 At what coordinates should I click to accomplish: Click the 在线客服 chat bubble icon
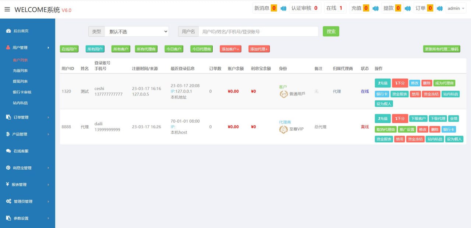tap(8, 151)
